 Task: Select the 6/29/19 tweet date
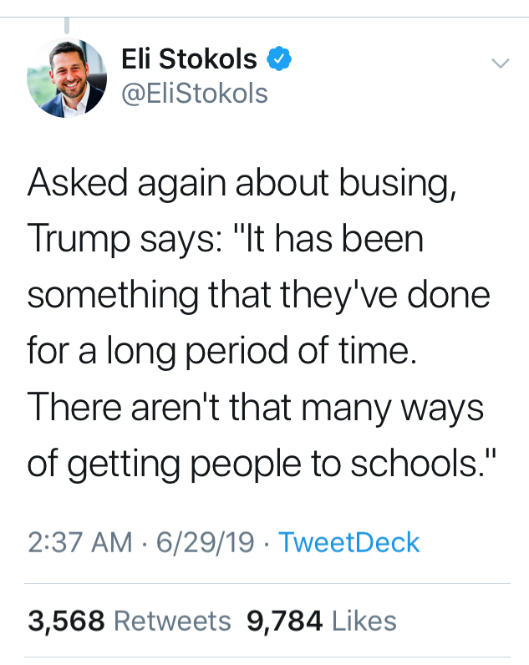point(204,543)
